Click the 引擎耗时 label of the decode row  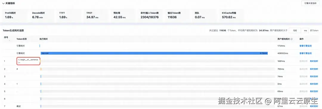coord(21,53)
